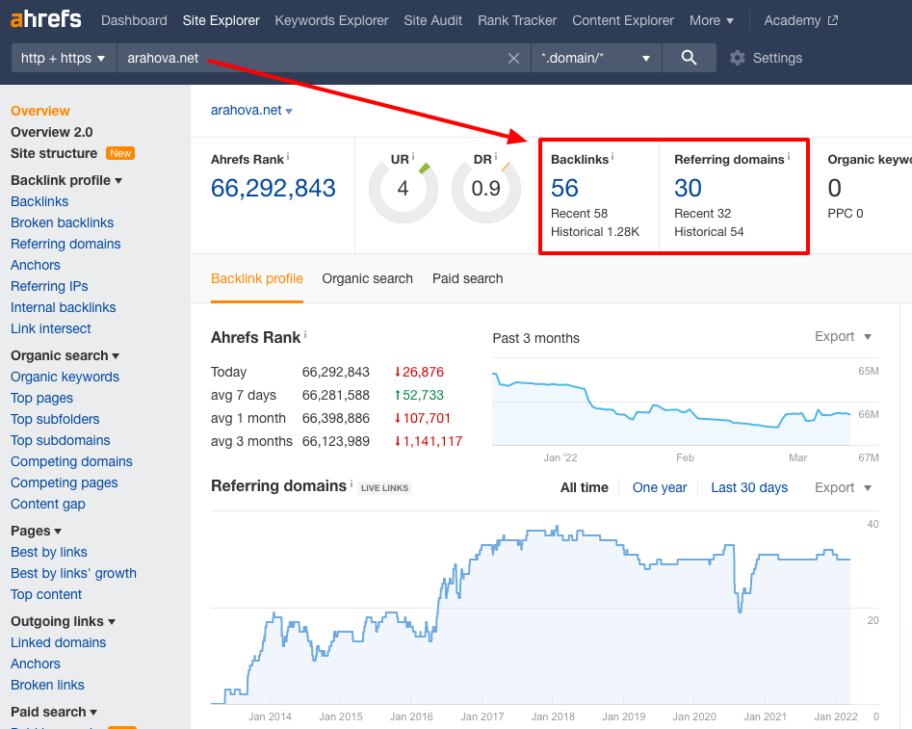This screenshot has width=912, height=729.
Task: Click info icon beside Ahrefs Rank chart heading
Action: [304, 334]
